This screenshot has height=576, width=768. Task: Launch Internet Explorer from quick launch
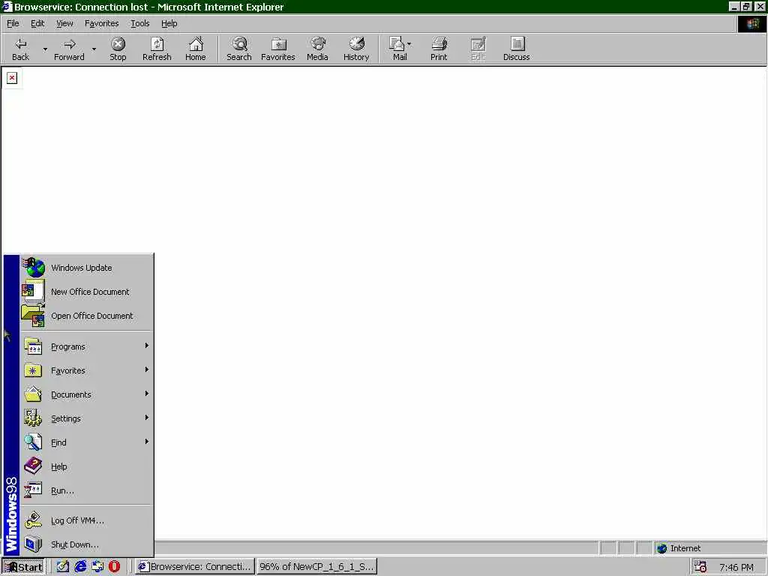point(80,567)
